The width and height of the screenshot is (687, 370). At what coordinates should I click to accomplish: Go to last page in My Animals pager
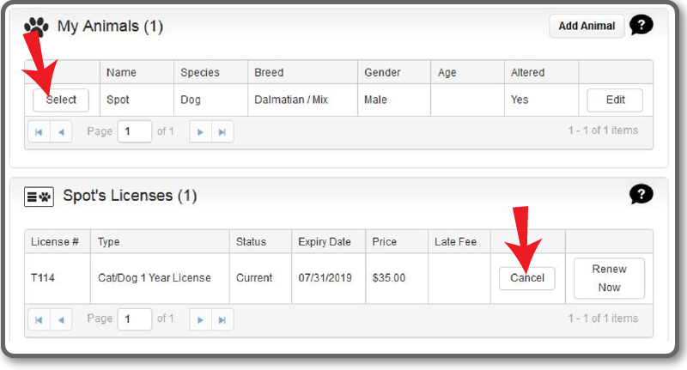[222, 132]
